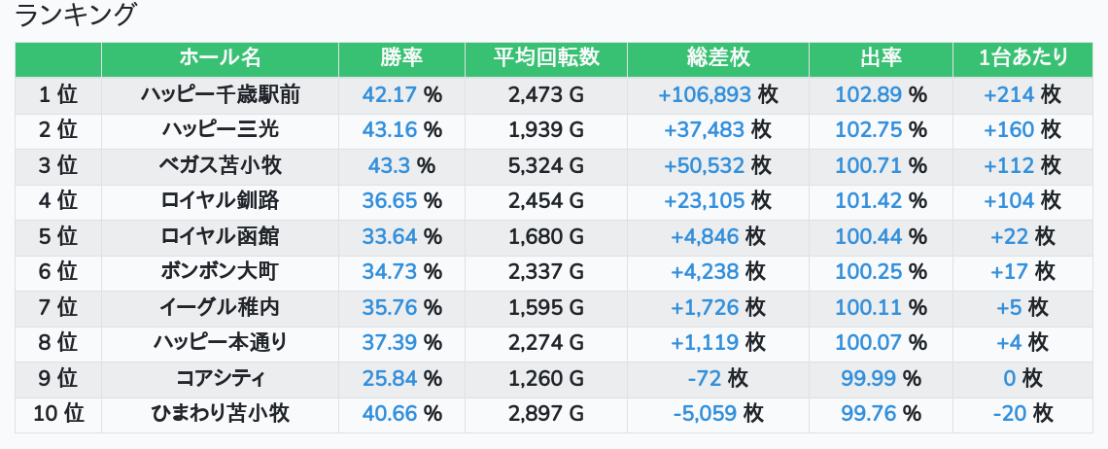Open イーグル稚内 in the ranking table
This screenshot has height=449, width=1108.
[220, 307]
